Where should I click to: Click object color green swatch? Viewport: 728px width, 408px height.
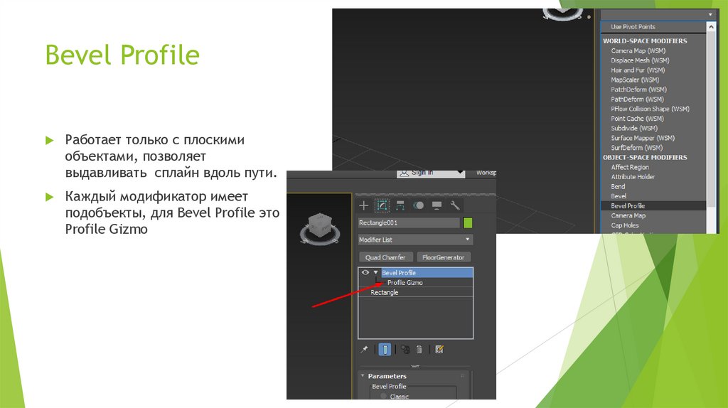point(468,222)
